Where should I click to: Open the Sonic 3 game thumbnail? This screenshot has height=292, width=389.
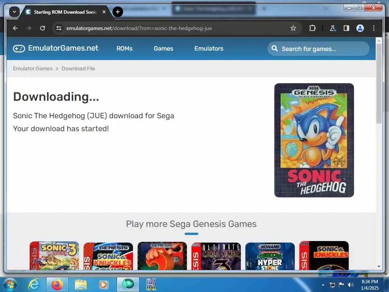(54, 256)
